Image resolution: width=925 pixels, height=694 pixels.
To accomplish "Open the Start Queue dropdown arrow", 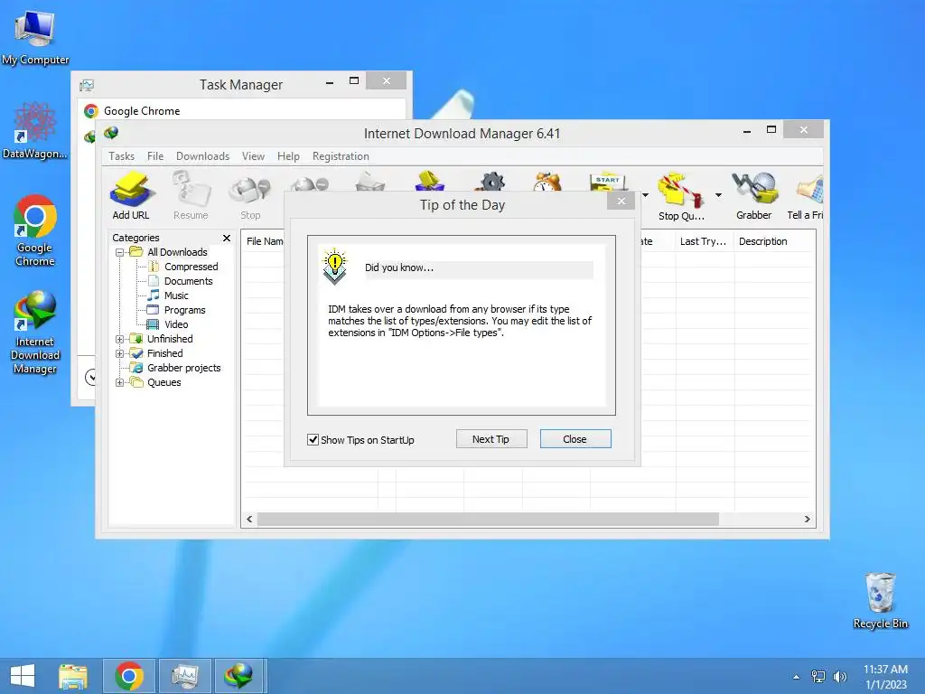I will (x=645, y=195).
